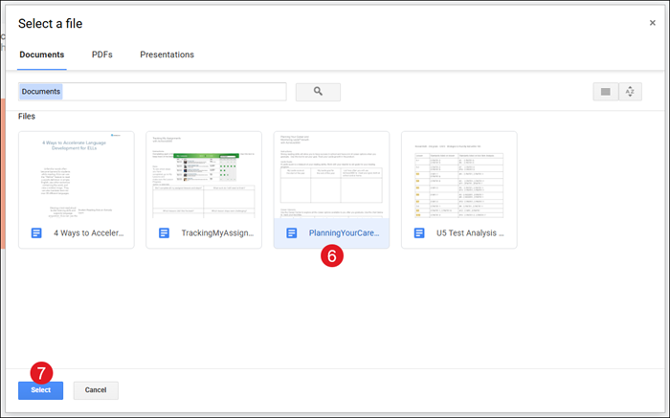Switch to the PDFs tab
Viewport: 670px width, 418px height.
(101, 55)
